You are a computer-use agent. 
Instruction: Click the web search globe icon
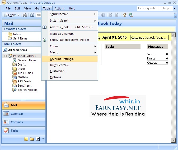(x=131, y=15)
